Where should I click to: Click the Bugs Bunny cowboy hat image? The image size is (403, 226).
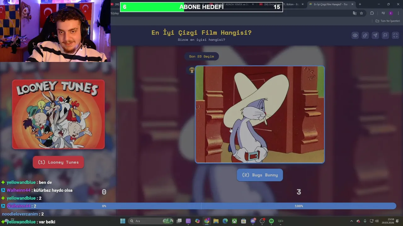pos(260,114)
